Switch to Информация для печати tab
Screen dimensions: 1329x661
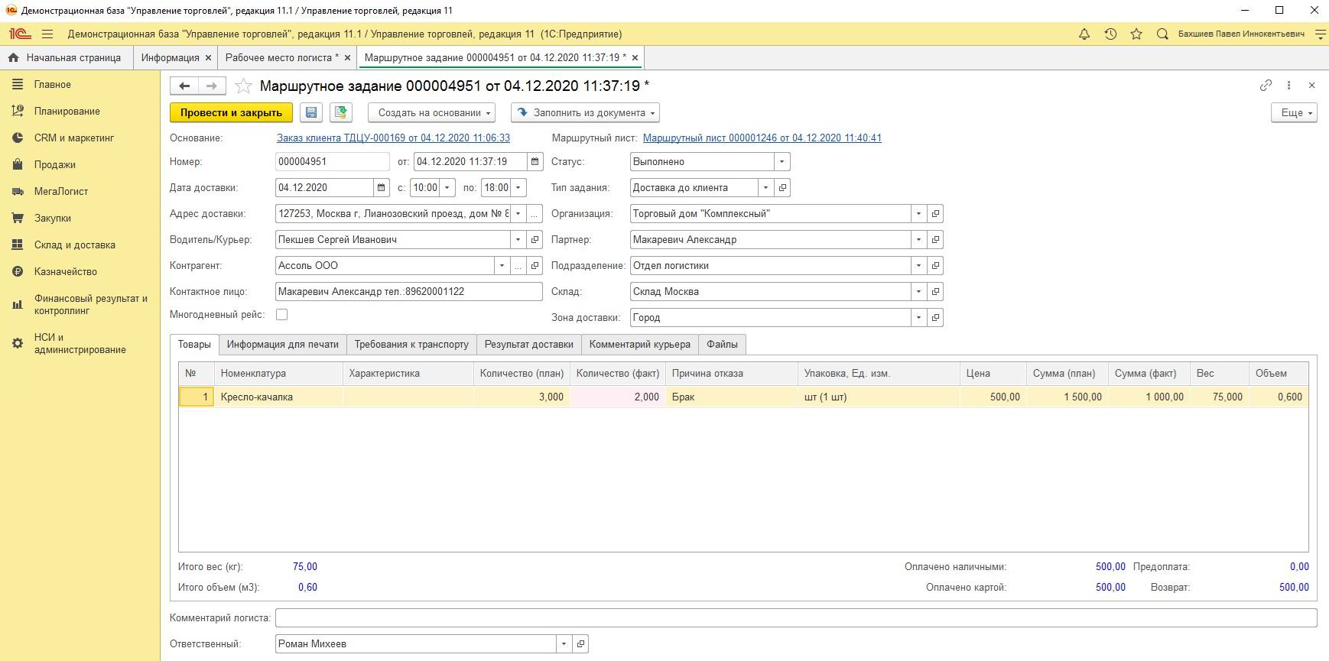click(x=282, y=345)
